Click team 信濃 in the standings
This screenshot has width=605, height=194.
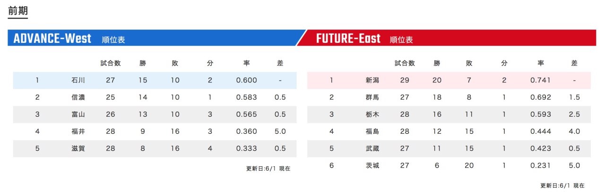[78, 97]
